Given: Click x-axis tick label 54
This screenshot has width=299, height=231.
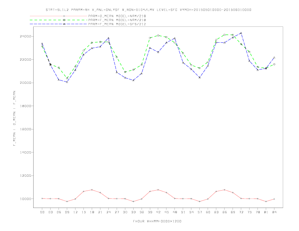Looking at the screenshot, I should point(191,212).
